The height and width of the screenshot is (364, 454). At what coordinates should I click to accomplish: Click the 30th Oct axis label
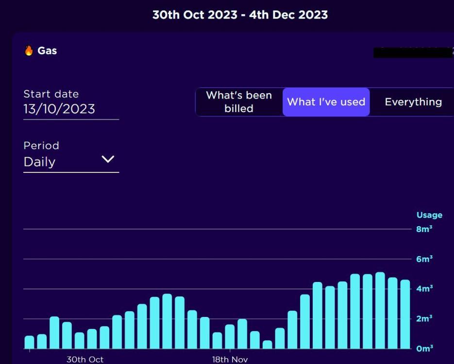pyautogui.click(x=85, y=359)
